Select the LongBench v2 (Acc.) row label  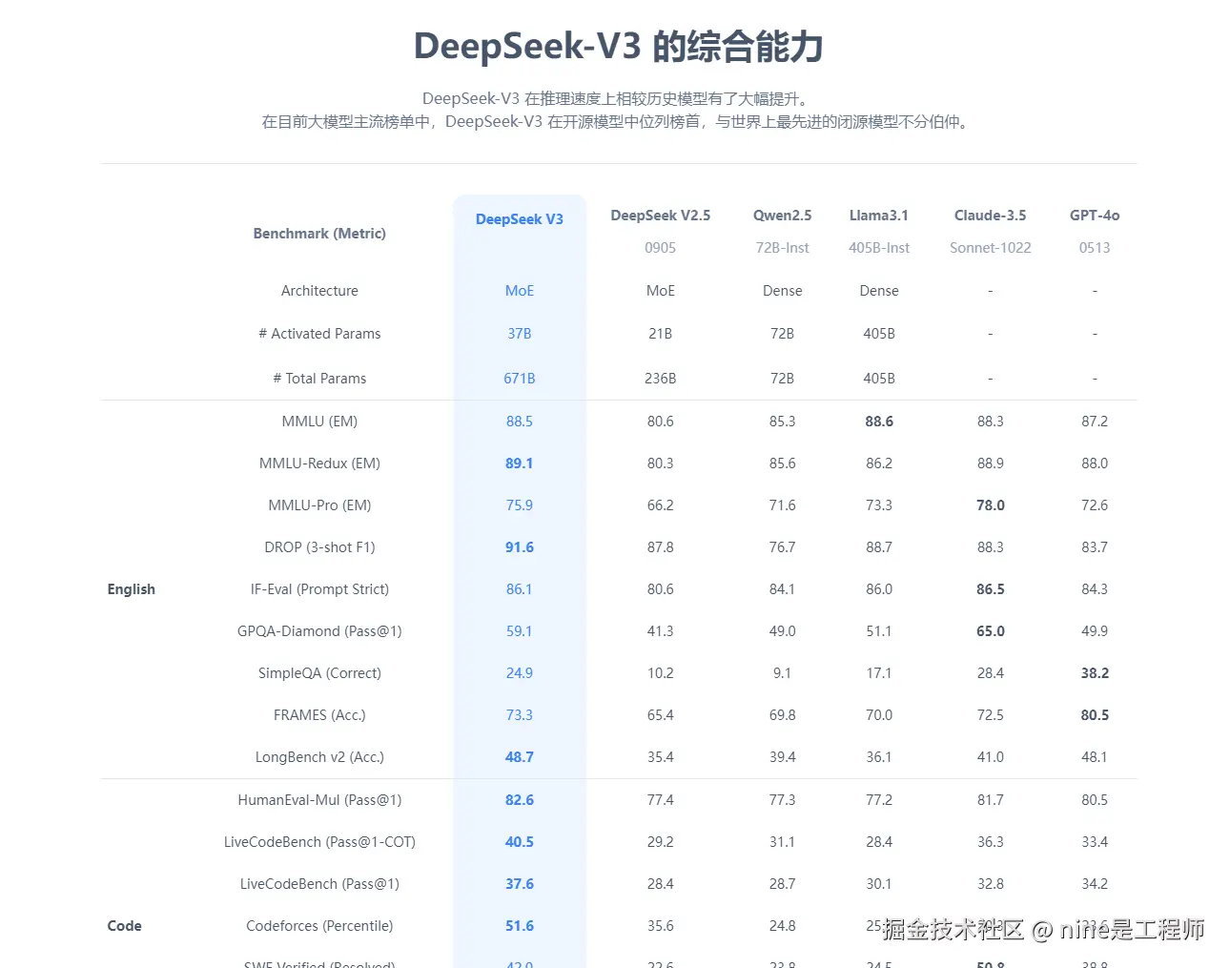(x=318, y=756)
